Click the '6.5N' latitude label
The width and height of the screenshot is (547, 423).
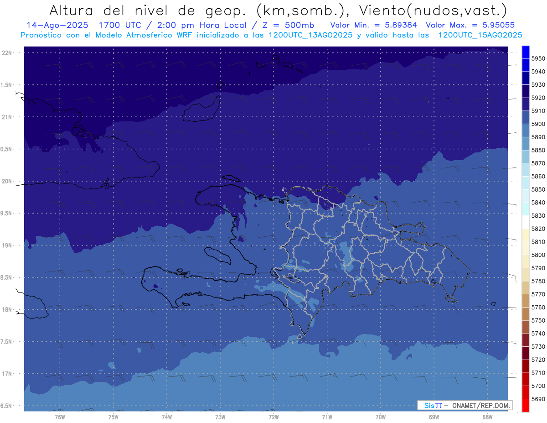(7, 406)
